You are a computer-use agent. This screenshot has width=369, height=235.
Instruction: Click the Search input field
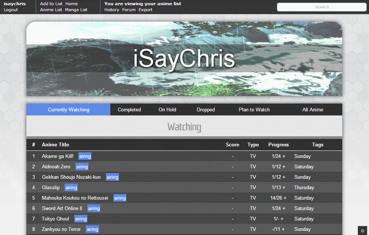pos(321,7)
